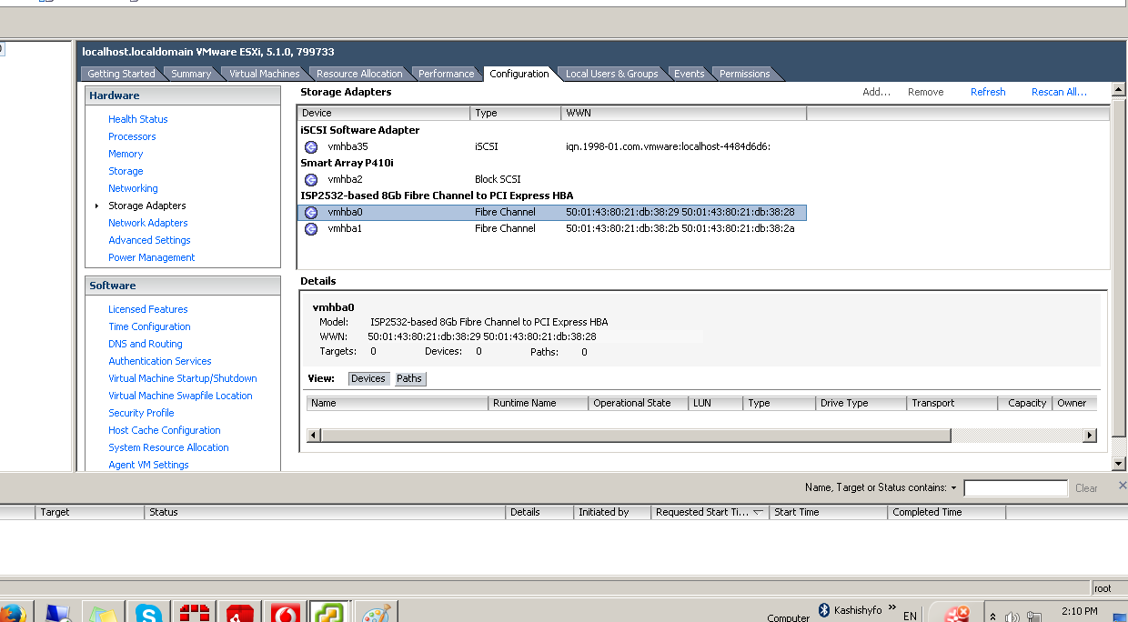
Task: Open DNS and Routing link
Action: coord(145,344)
